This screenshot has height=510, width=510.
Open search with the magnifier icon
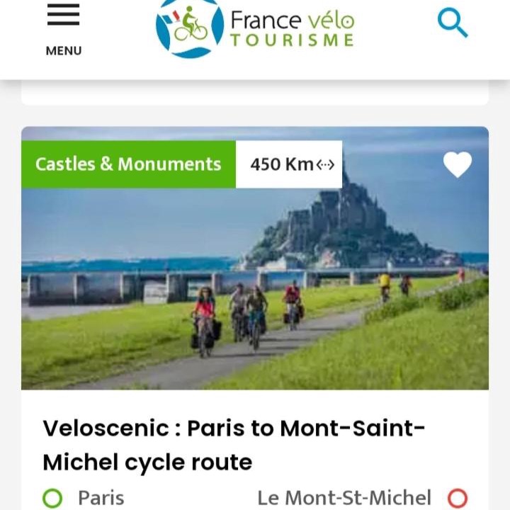(x=453, y=22)
